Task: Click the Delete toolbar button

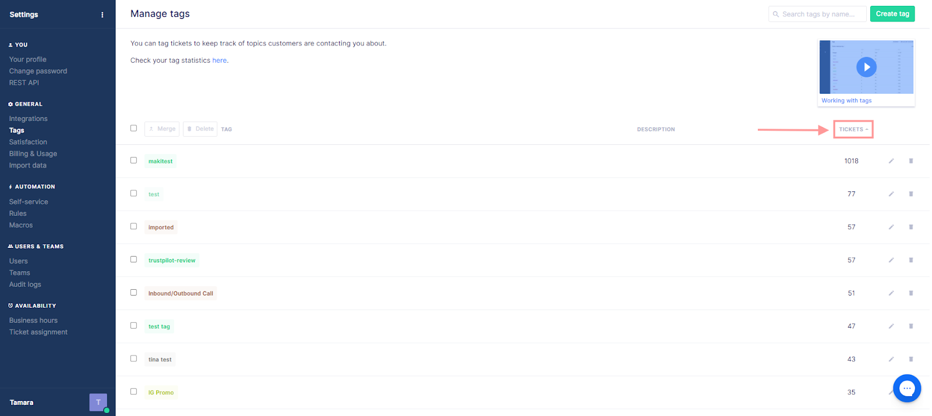Action: pos(200,129)
